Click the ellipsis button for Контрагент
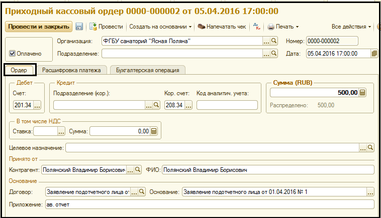Image resolution: width=381 pixels, height=218 pixels. (x=130, y=170)
